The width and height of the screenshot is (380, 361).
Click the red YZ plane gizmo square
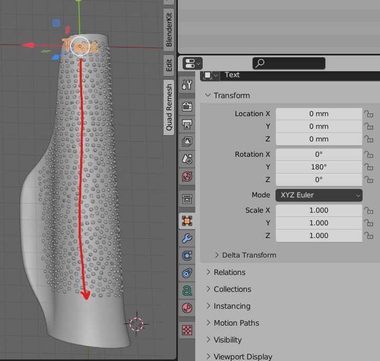(68, 30)
